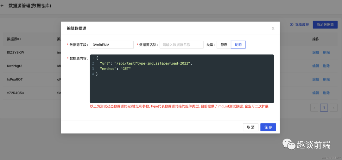Close the 编辑数据源 dialog with the X
The height and width of the screenshot is (160, 342).
click(x=273, y=29)
